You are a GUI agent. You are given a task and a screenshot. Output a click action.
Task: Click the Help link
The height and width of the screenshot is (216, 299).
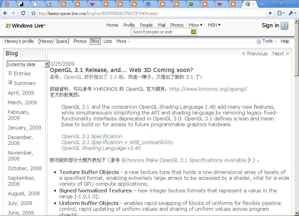[285, 41]
